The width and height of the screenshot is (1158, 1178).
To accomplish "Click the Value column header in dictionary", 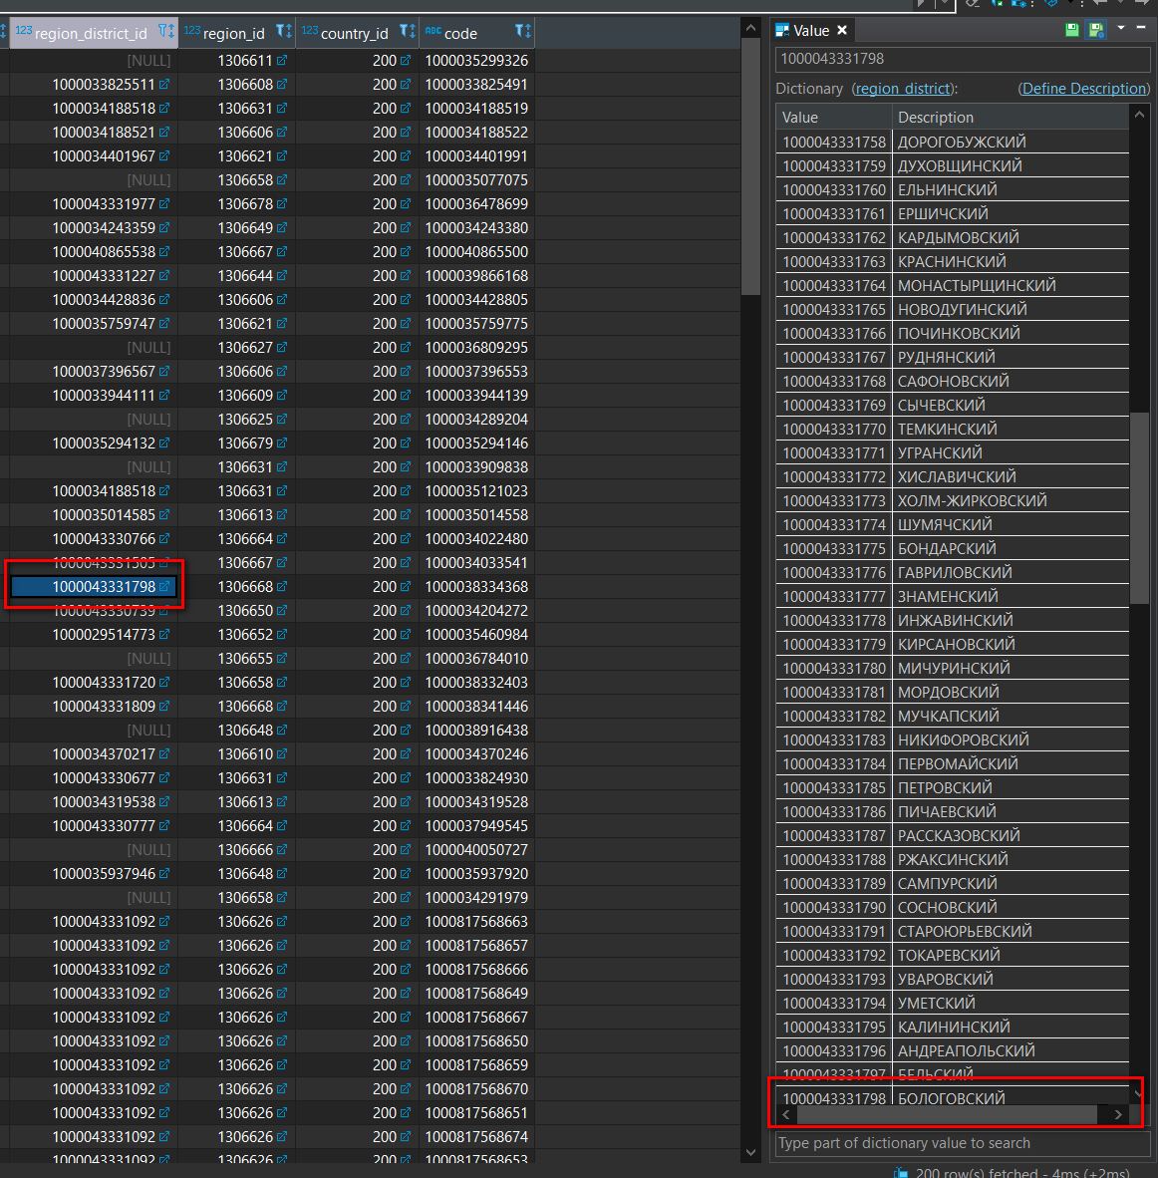I will pos(833,118).
